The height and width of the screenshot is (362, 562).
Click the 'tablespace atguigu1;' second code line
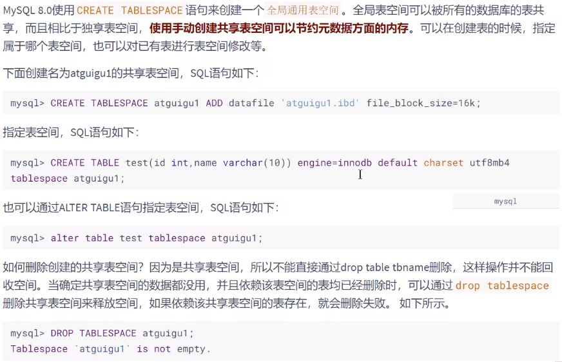(x=68, y=178)
